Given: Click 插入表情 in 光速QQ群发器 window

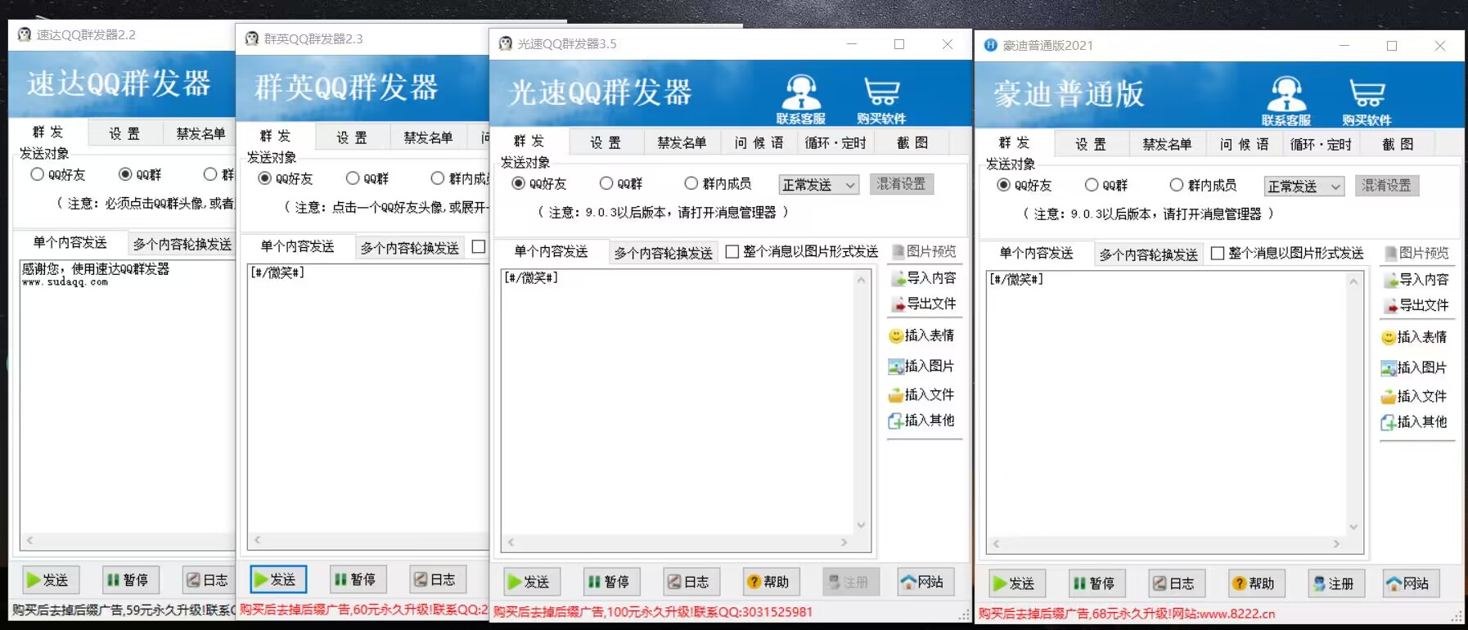Looking at the screenshot, I should click(x=922, y=335).
